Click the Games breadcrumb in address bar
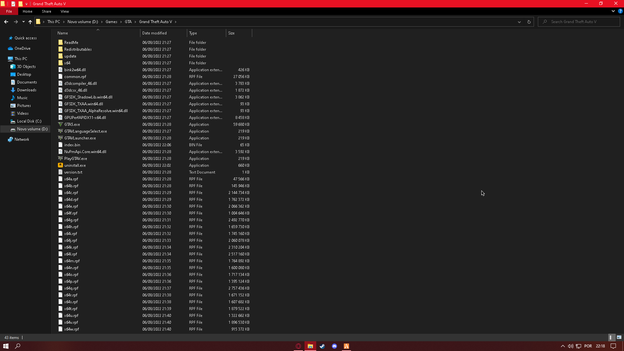This screenshot has width=624, height=351. coord(111,22)
